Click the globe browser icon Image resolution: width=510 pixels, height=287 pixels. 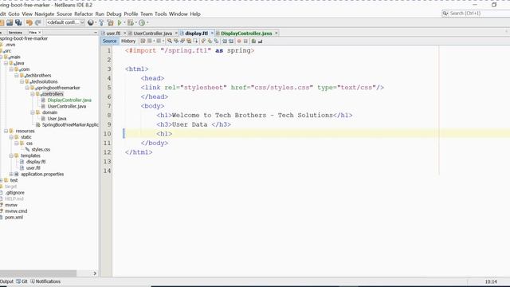(x=90, y=22)
